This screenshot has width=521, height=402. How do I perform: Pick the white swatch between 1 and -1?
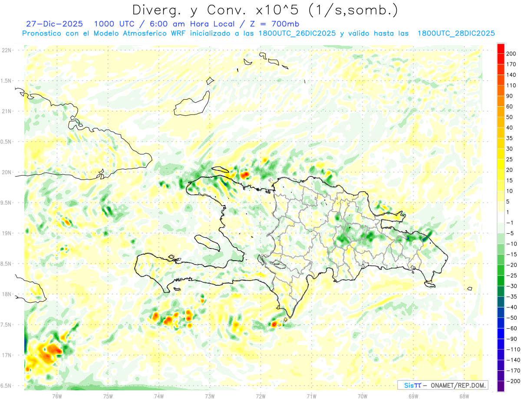click(501, 217)
